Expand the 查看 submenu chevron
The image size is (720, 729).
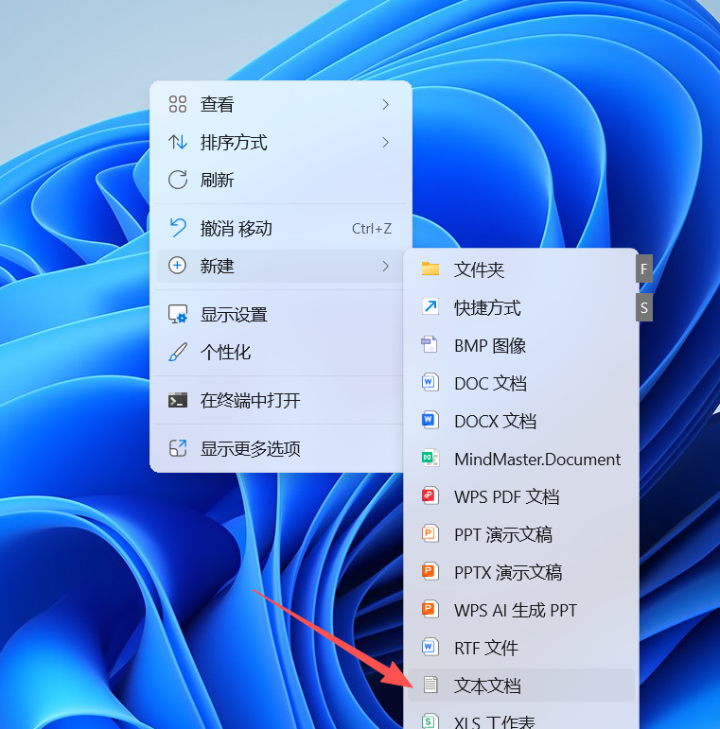[385, 104]
